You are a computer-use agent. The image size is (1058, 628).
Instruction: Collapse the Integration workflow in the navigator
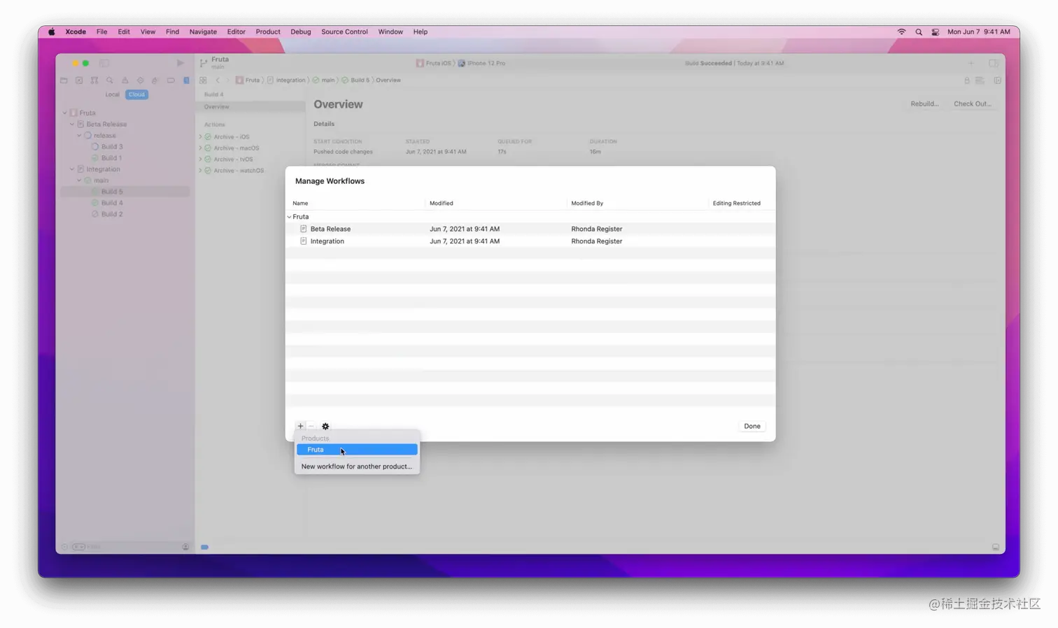pyautogui.click(x=72, y=169)
